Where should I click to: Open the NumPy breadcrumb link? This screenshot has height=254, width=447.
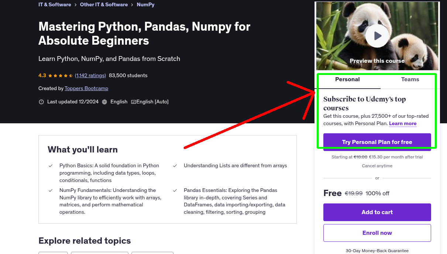145,4
